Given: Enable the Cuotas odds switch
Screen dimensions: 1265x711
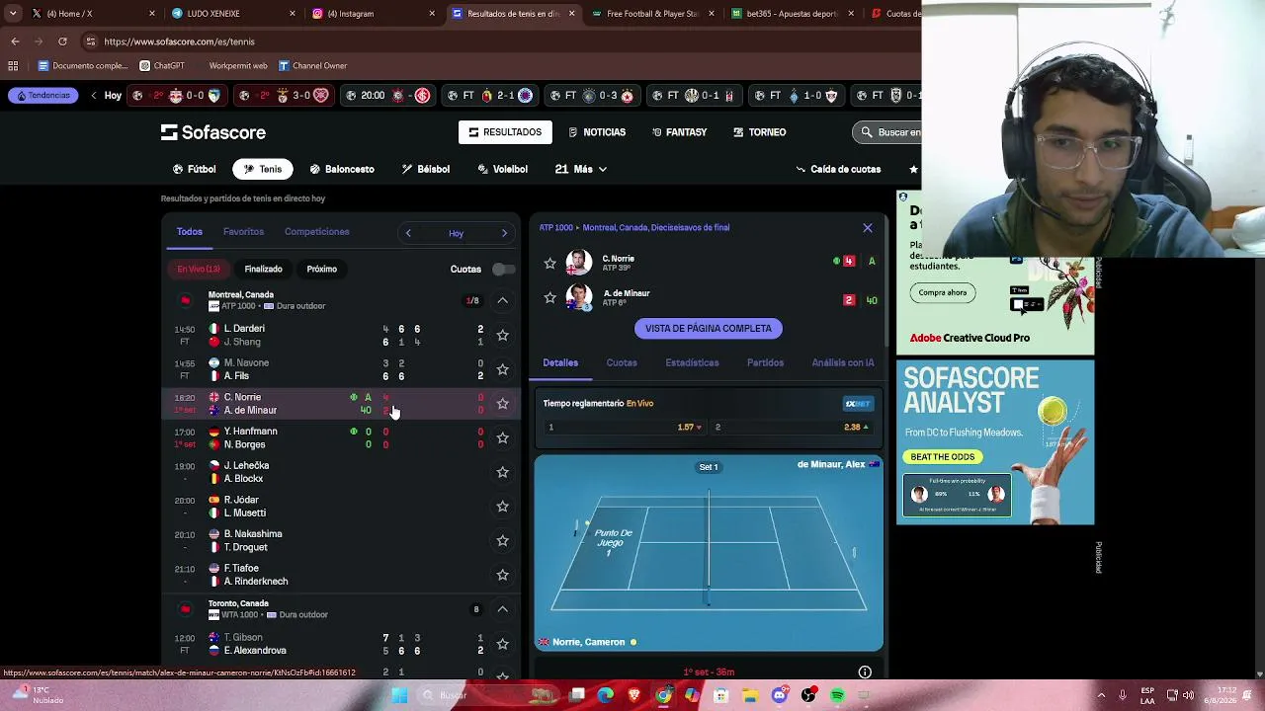Looking at the screenshot, I should pos(503,269).
